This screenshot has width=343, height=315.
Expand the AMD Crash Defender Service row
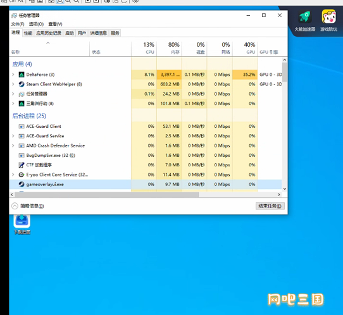point(13,145)
